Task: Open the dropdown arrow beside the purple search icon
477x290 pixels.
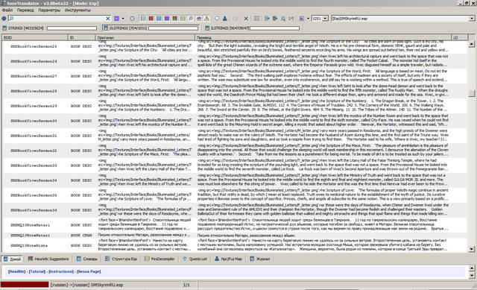Action: [123, 19]
